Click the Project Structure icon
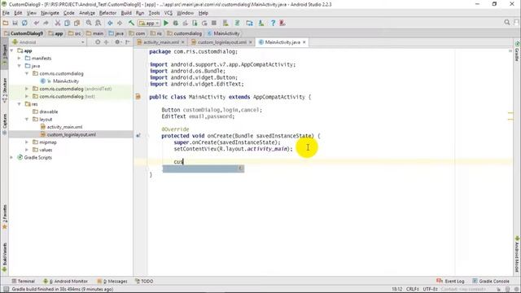 (249, 23)
